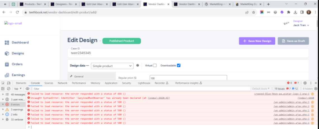Switch to the Network DevTools tab
319x129 pixels.
(x=62, y=83)
